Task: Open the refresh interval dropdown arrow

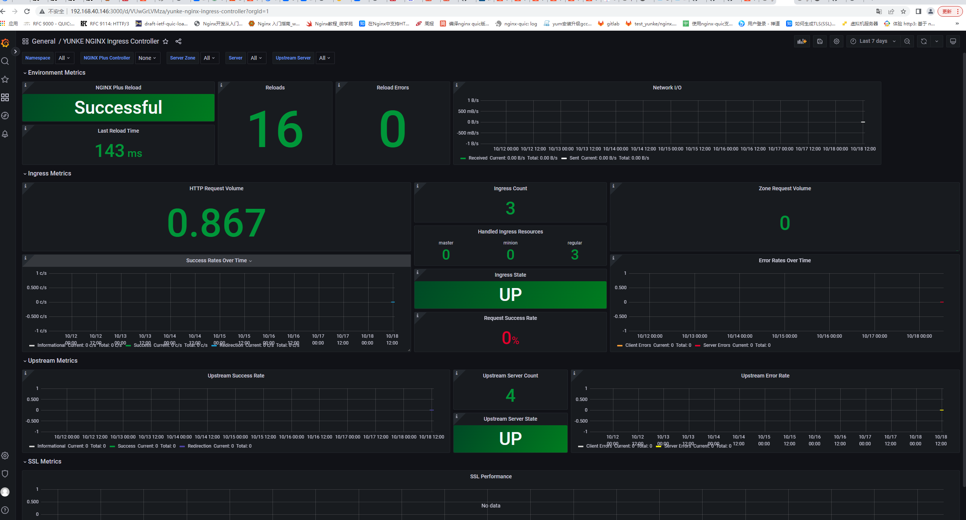Action: tap(937, 41)
